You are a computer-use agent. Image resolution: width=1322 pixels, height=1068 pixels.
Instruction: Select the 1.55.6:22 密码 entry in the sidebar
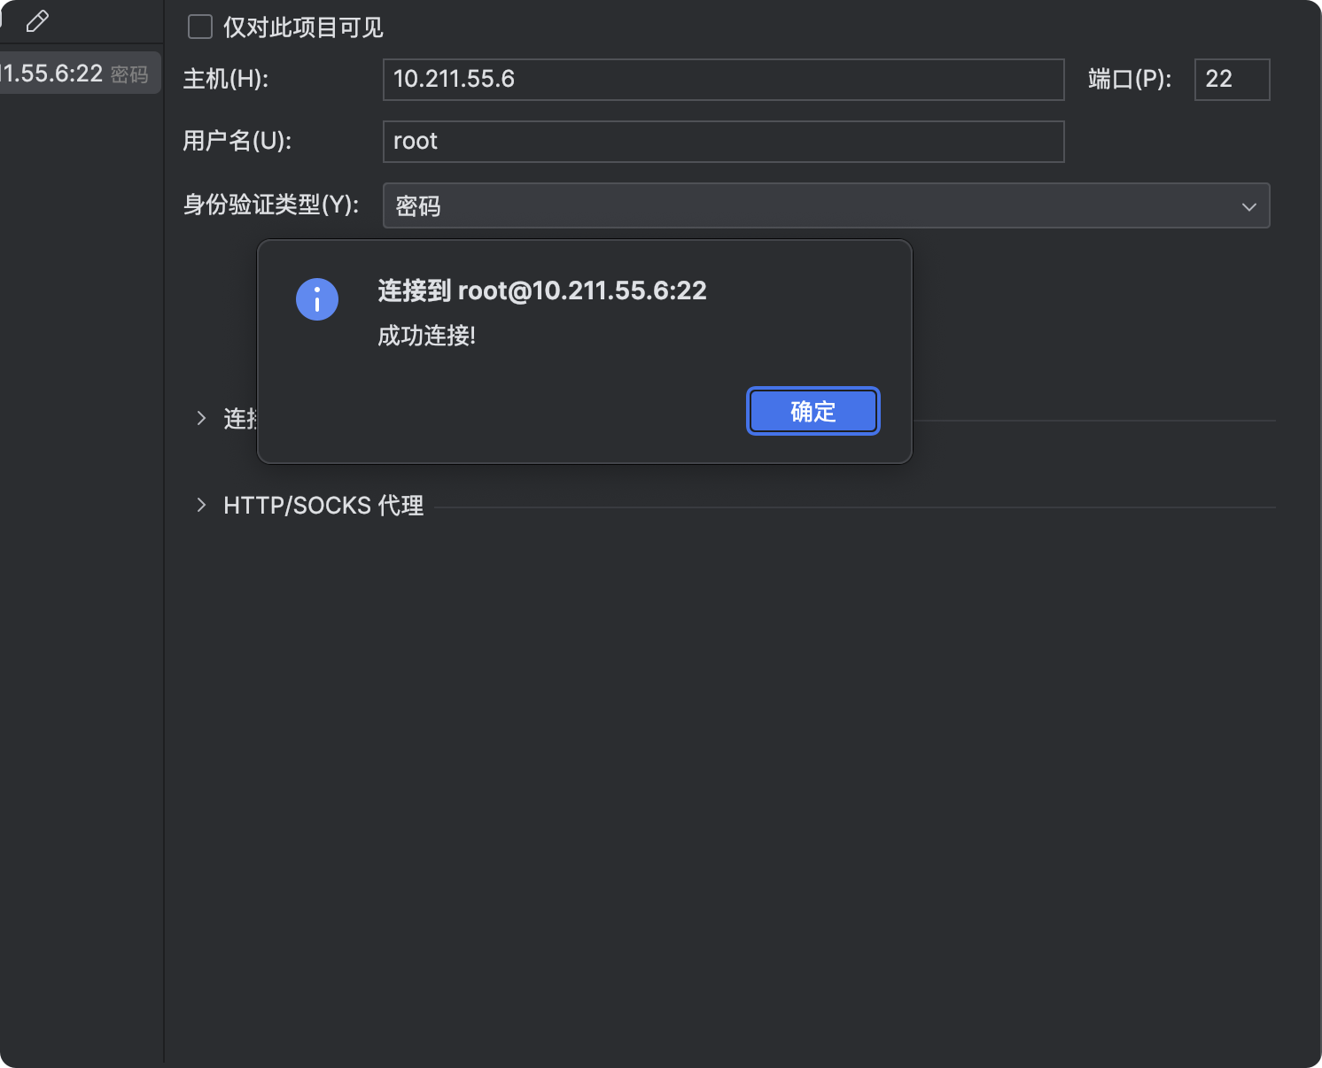(x=78, y=74)
